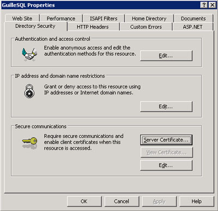Click the 'Grant or deny access to this resource using' text
Image resolution: width=218 pixels, height=211 pixels.
click(x=92, y=87)
